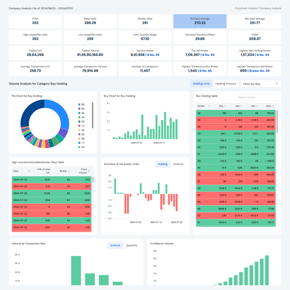Select Holding in broker activities chart
The width and height of the screenshot is (290, 290).
click(163, 164)
